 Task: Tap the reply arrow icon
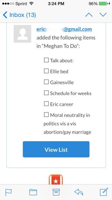point(79,192)
